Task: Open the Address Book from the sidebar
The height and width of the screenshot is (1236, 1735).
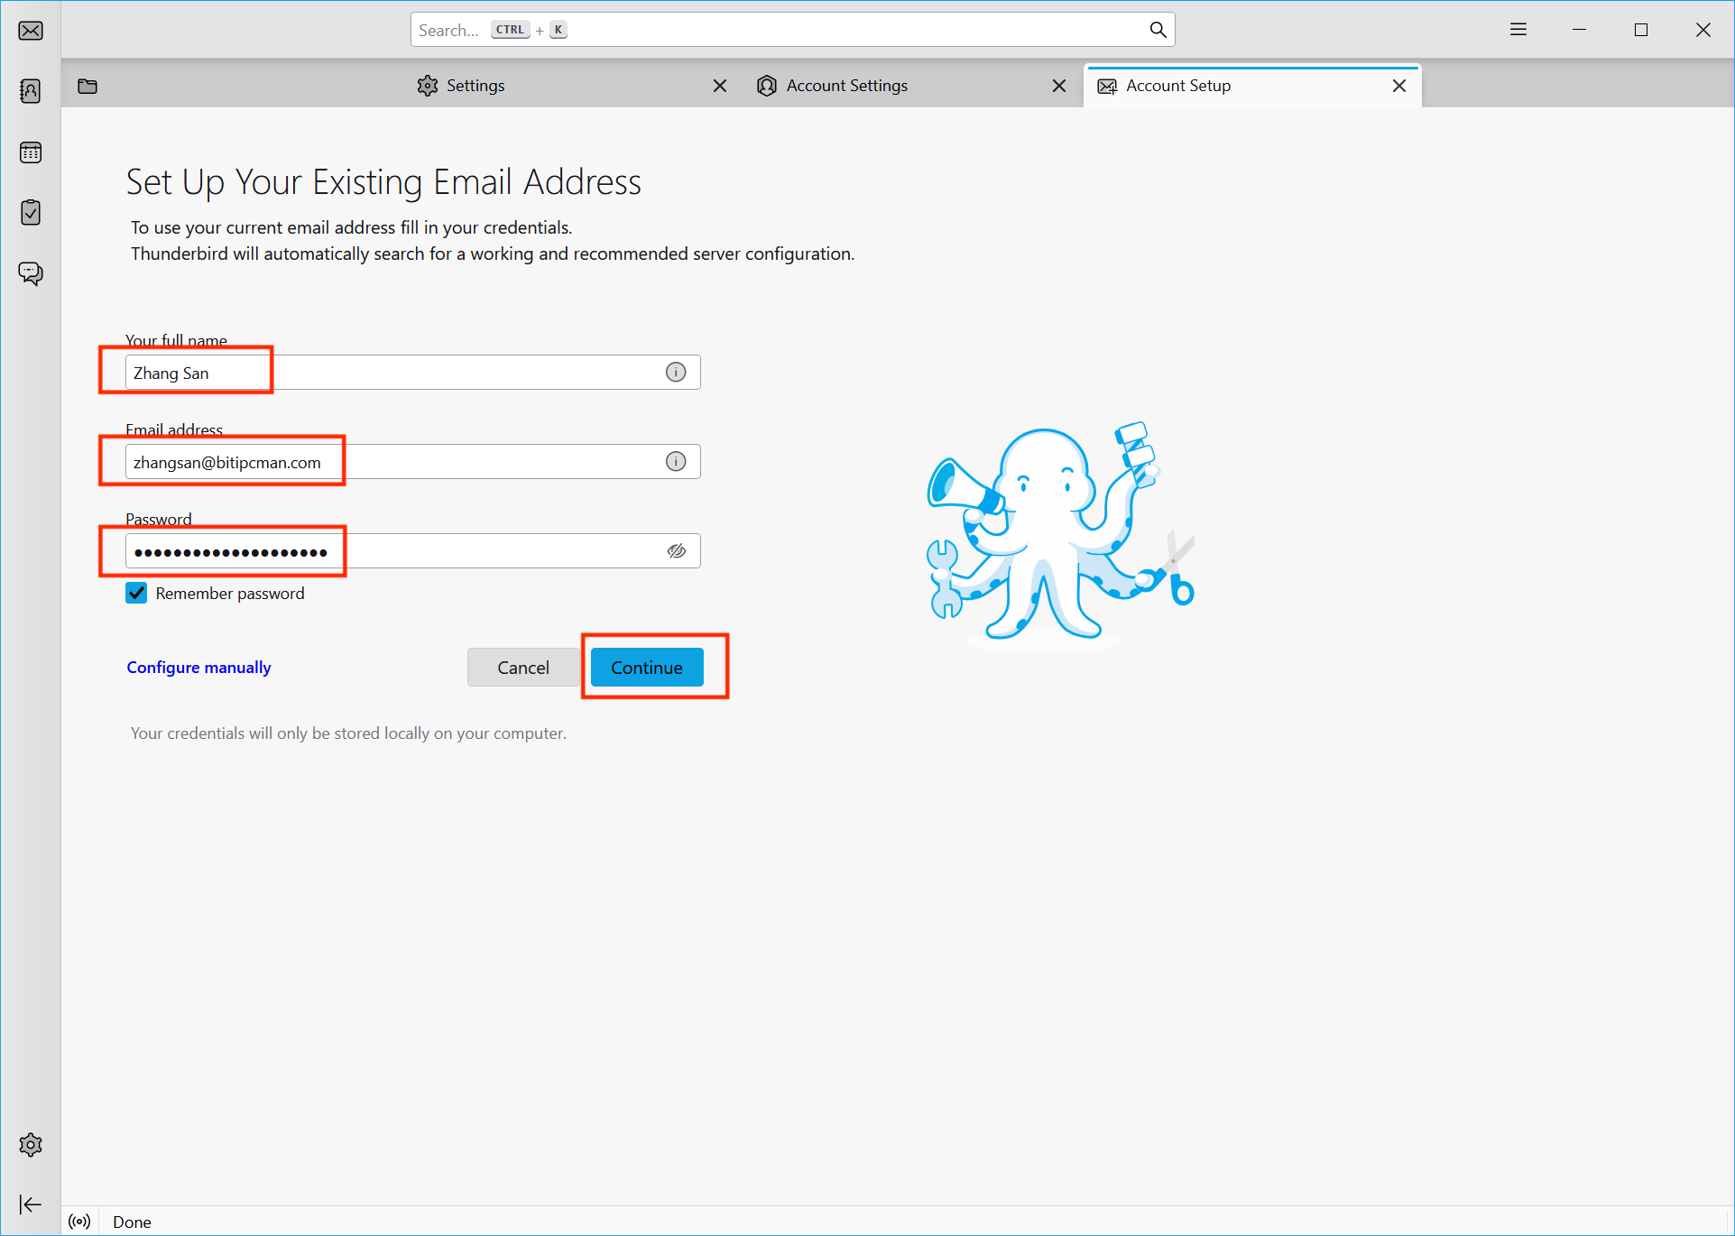Action: pyautogui.click(x=31, y=91)
